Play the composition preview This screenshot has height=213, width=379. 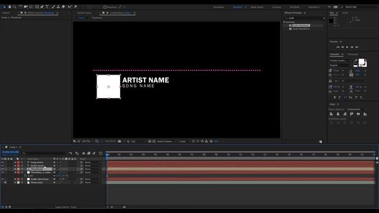coord(348,47)
